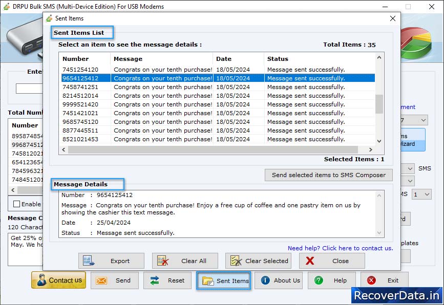Click the message text in Message Details
Viewport: 444px width, 305px height.
211,209
